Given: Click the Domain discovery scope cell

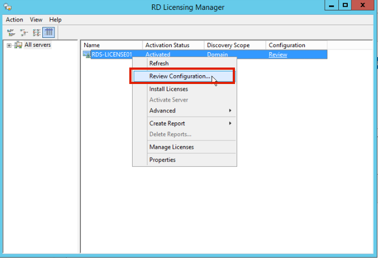Looking at the screenshot, I should point(217,54).
